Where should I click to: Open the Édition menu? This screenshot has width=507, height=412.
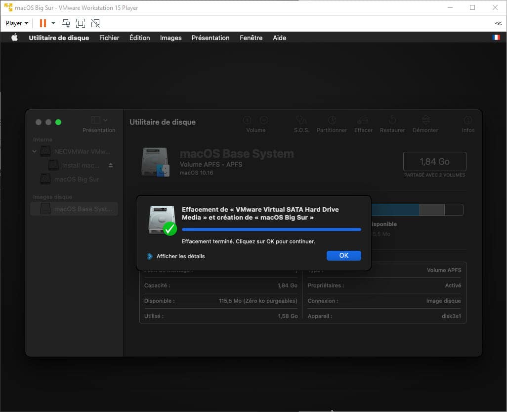coord(140,38)
